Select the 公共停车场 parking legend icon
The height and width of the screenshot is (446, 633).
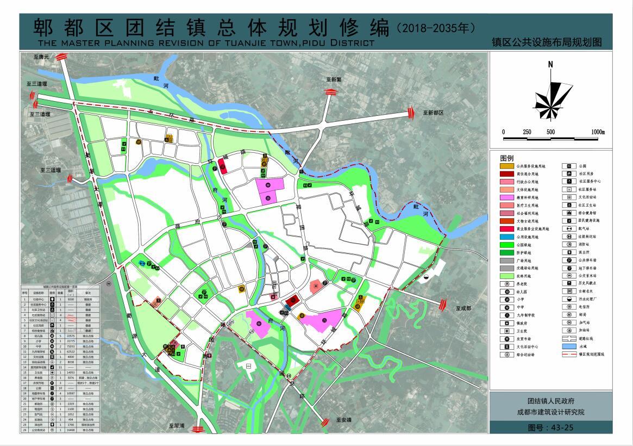569,261
